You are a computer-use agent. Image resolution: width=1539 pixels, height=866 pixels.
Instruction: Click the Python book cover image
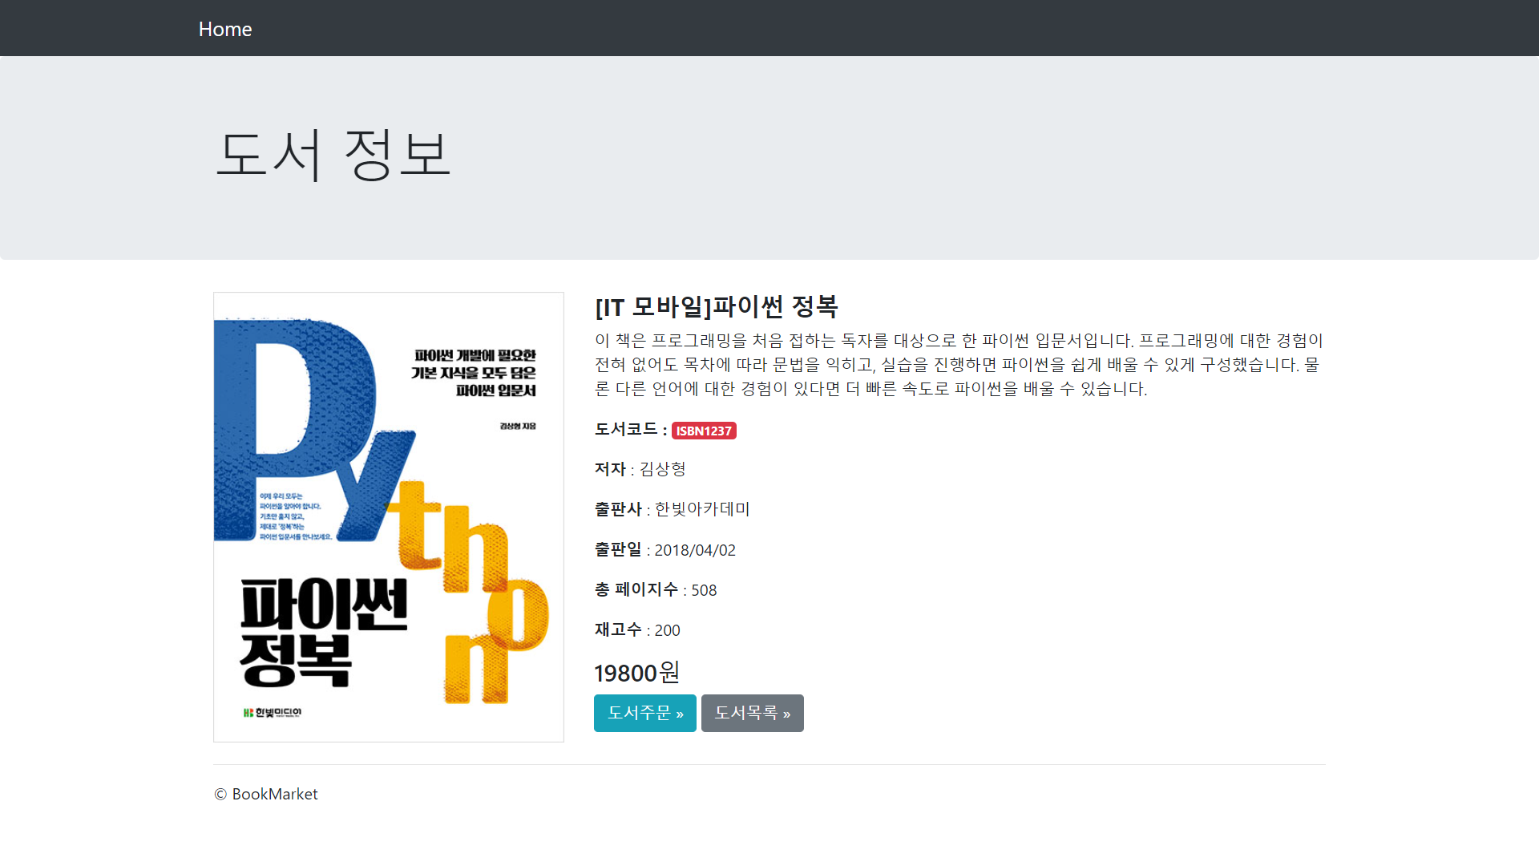click(x=389, y=517)
